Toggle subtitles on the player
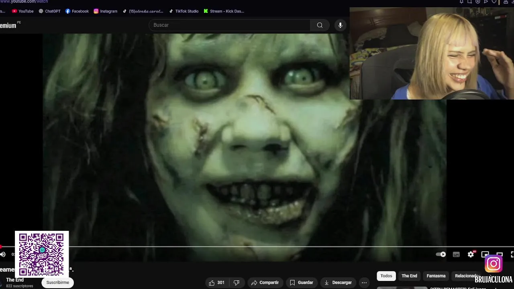The image size is (514, 289). pos(456,254)
